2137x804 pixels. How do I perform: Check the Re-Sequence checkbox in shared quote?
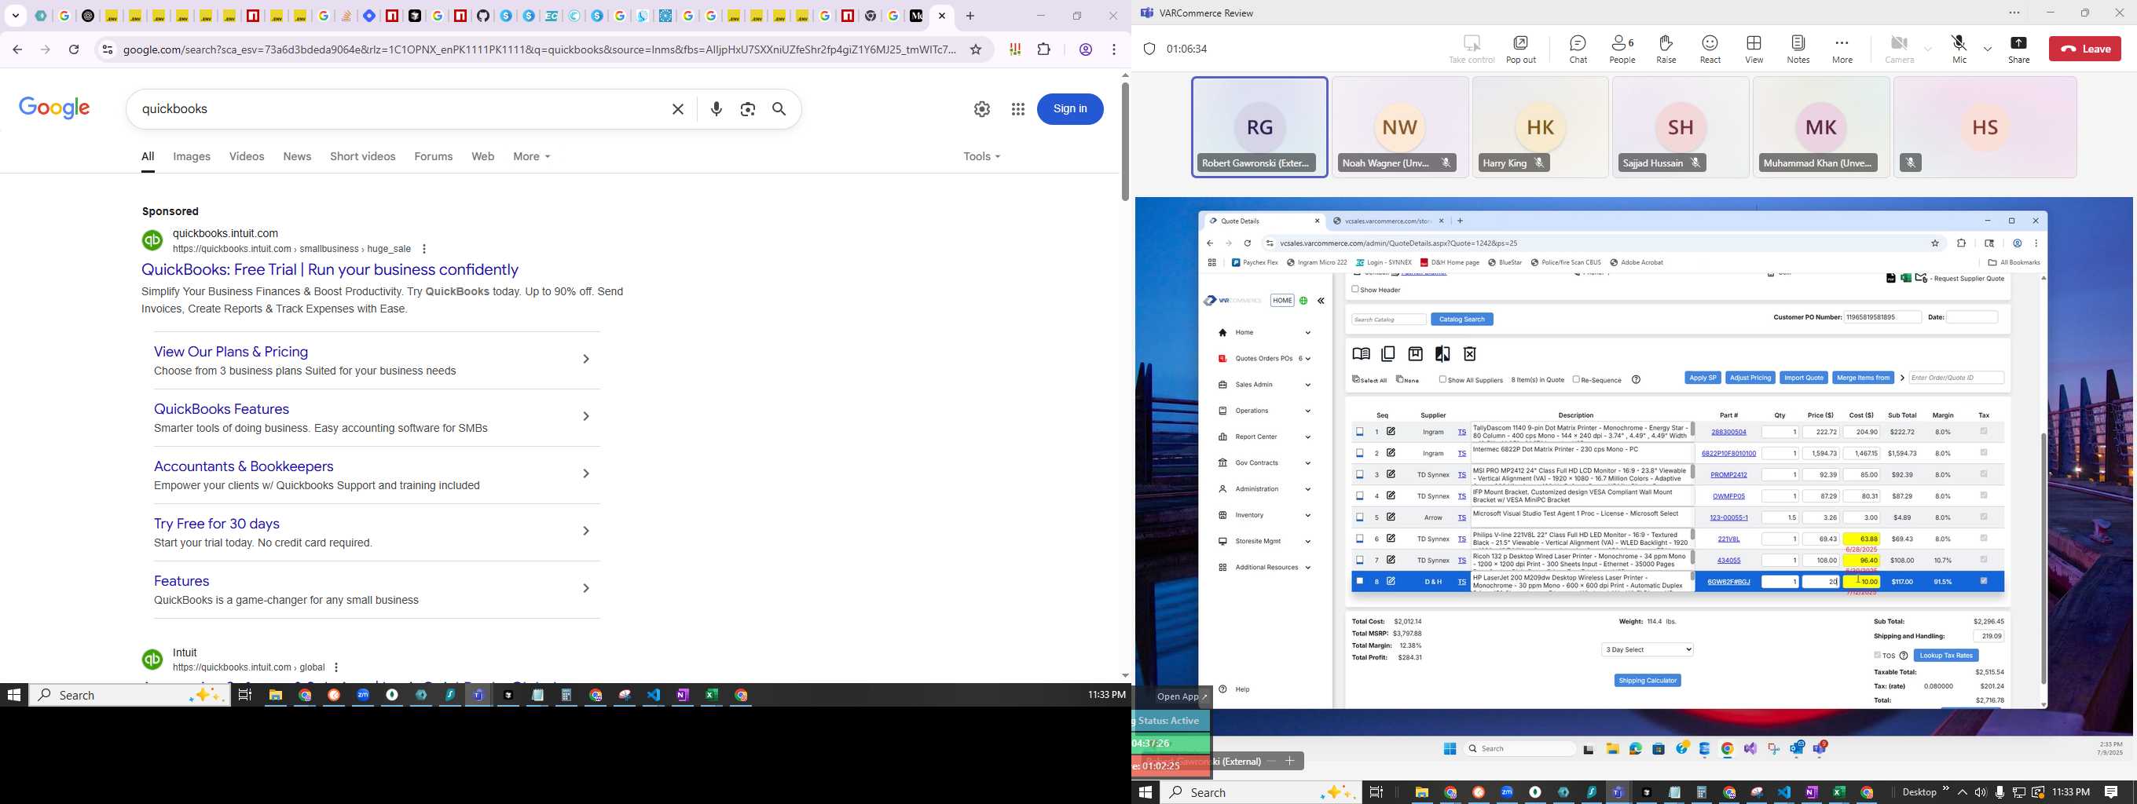1576,378
